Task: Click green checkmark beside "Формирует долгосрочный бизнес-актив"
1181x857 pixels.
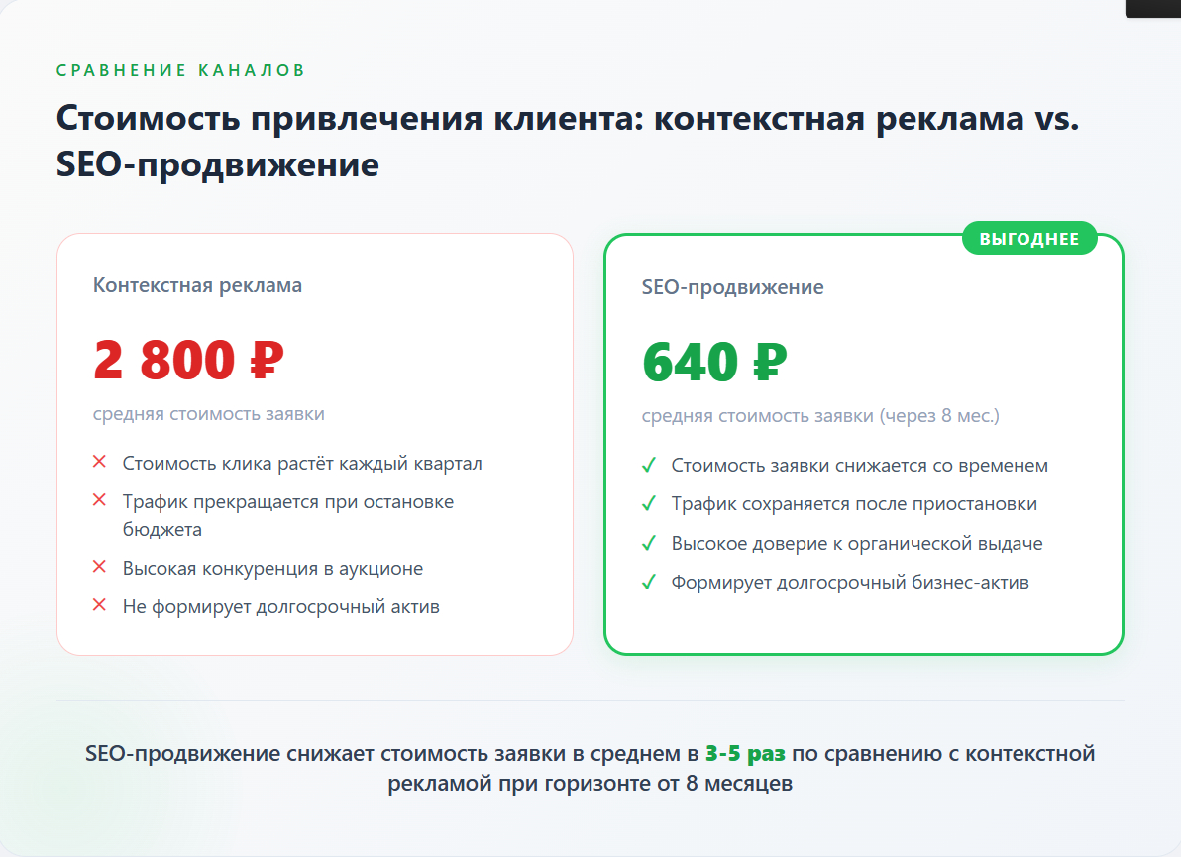Action: [649, 582]
